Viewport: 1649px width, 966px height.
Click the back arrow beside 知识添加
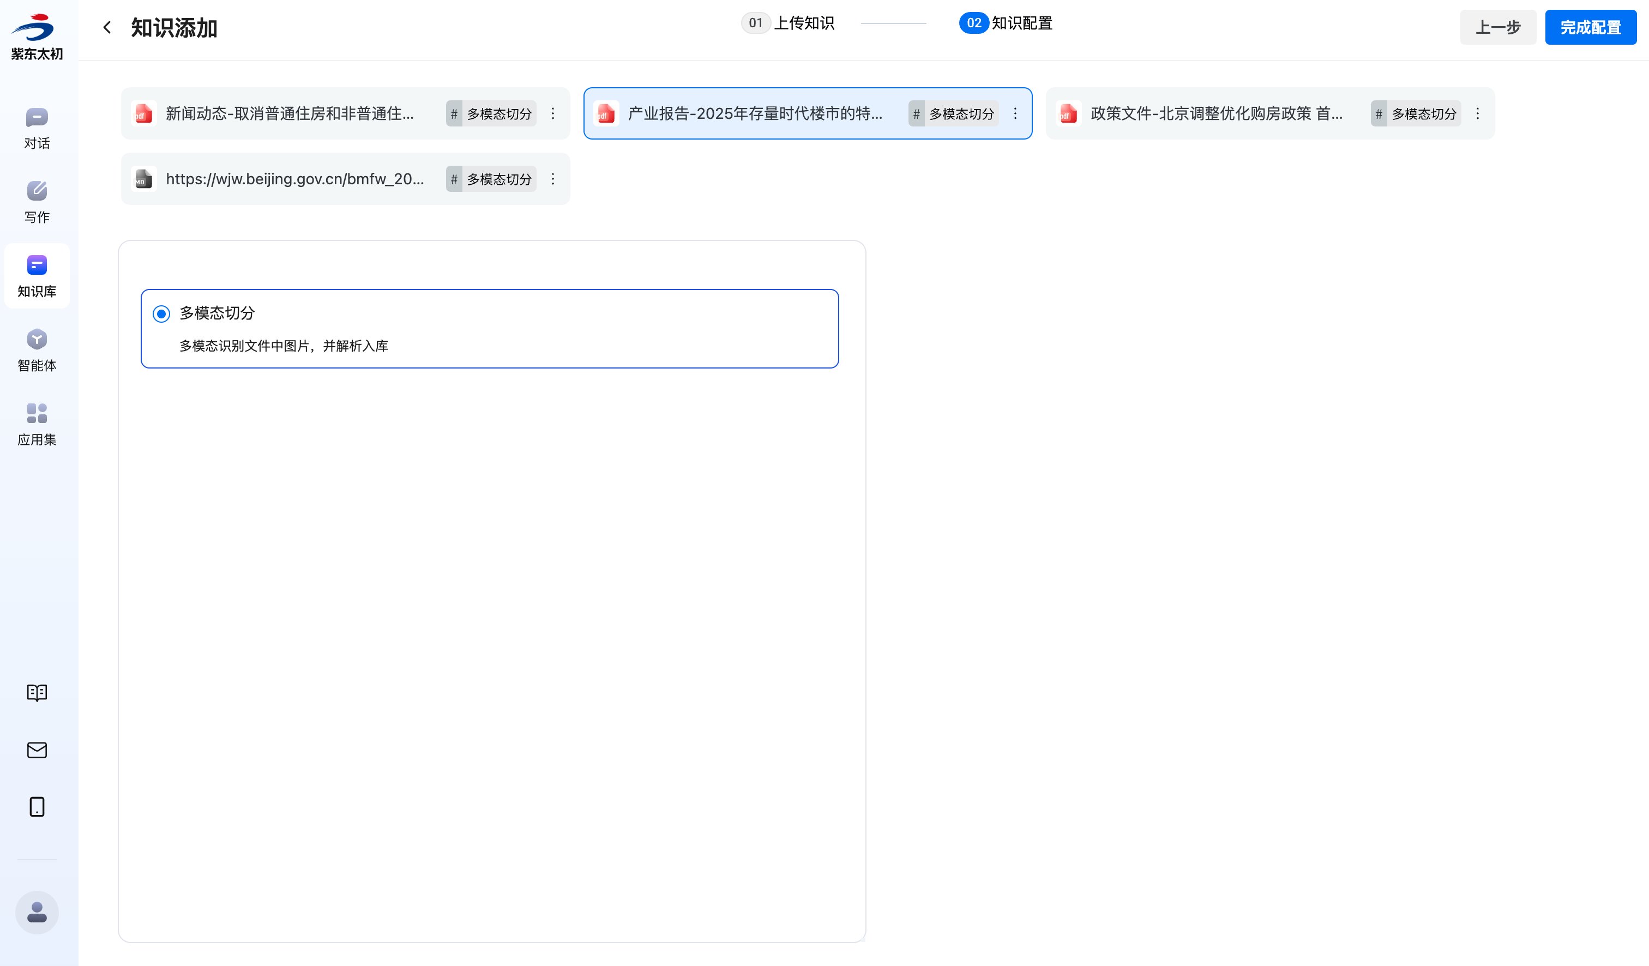pyautogui.click(x=107, y=27)
